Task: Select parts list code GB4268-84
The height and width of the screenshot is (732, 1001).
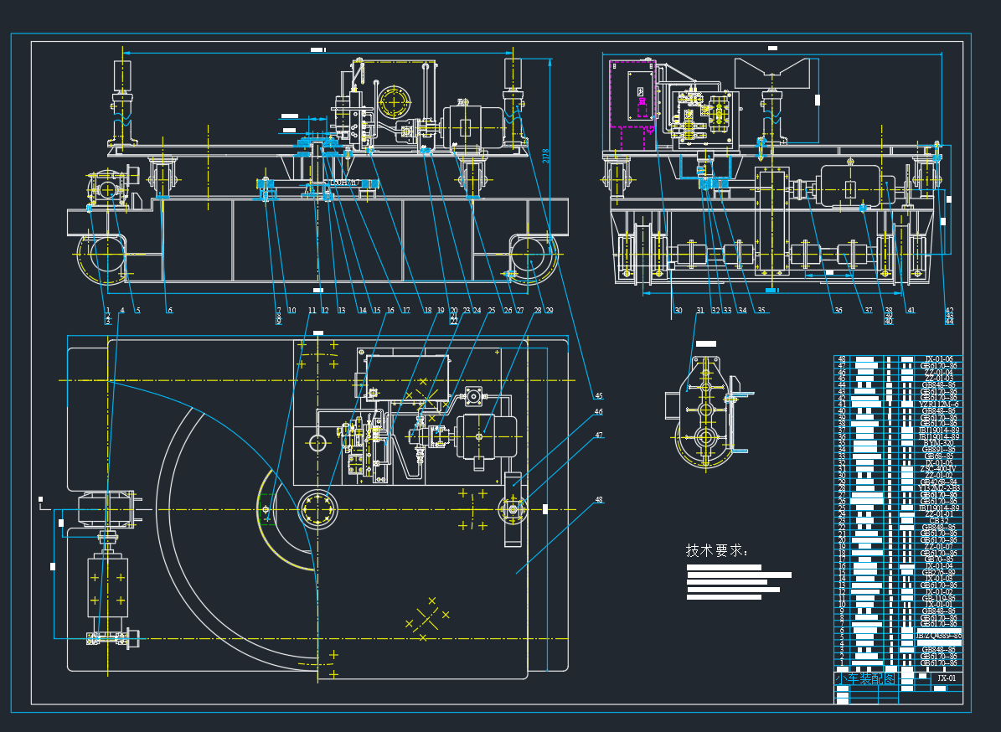Action: 939,482
